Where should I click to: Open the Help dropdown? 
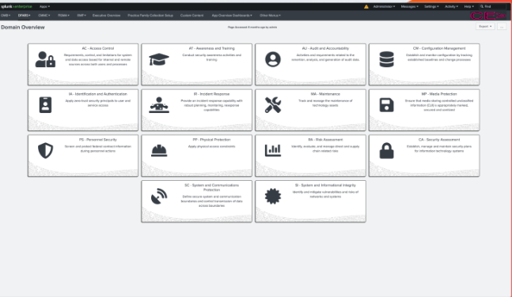(x=469, y=6)
